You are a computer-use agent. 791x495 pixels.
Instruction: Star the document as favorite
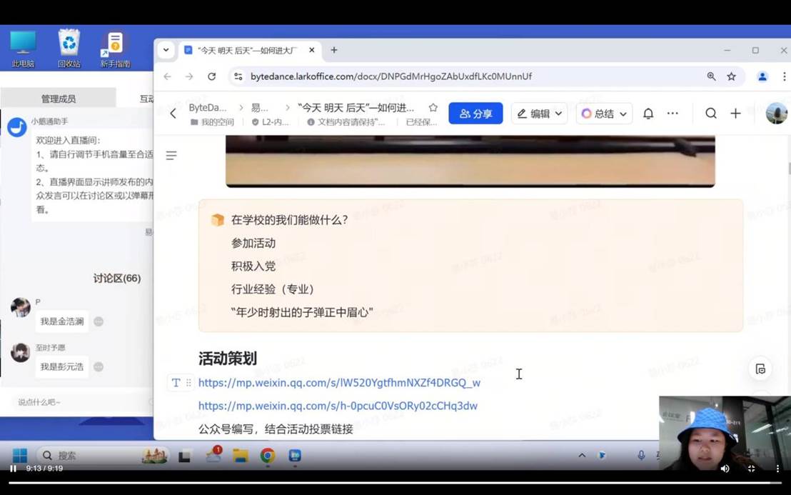[x=433, y=108]
